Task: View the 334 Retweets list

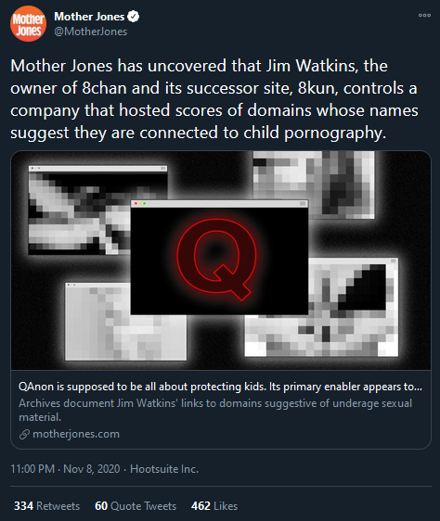Action: pos(46,506)
